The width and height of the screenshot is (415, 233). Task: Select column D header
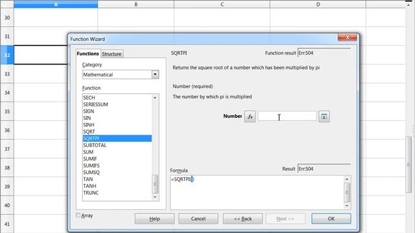coord(318,5)
